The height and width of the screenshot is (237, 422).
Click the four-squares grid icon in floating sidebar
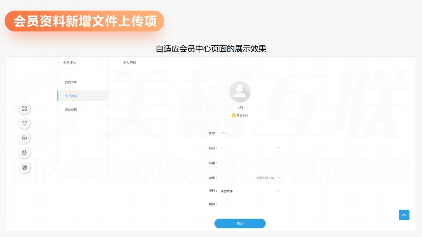pyautogui.click(x=24, y=108)
